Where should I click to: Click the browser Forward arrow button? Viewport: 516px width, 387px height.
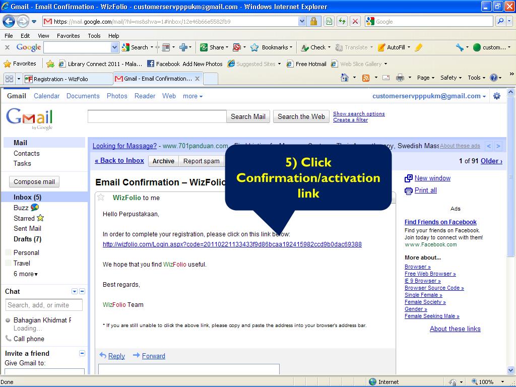[x=23, y=21]
